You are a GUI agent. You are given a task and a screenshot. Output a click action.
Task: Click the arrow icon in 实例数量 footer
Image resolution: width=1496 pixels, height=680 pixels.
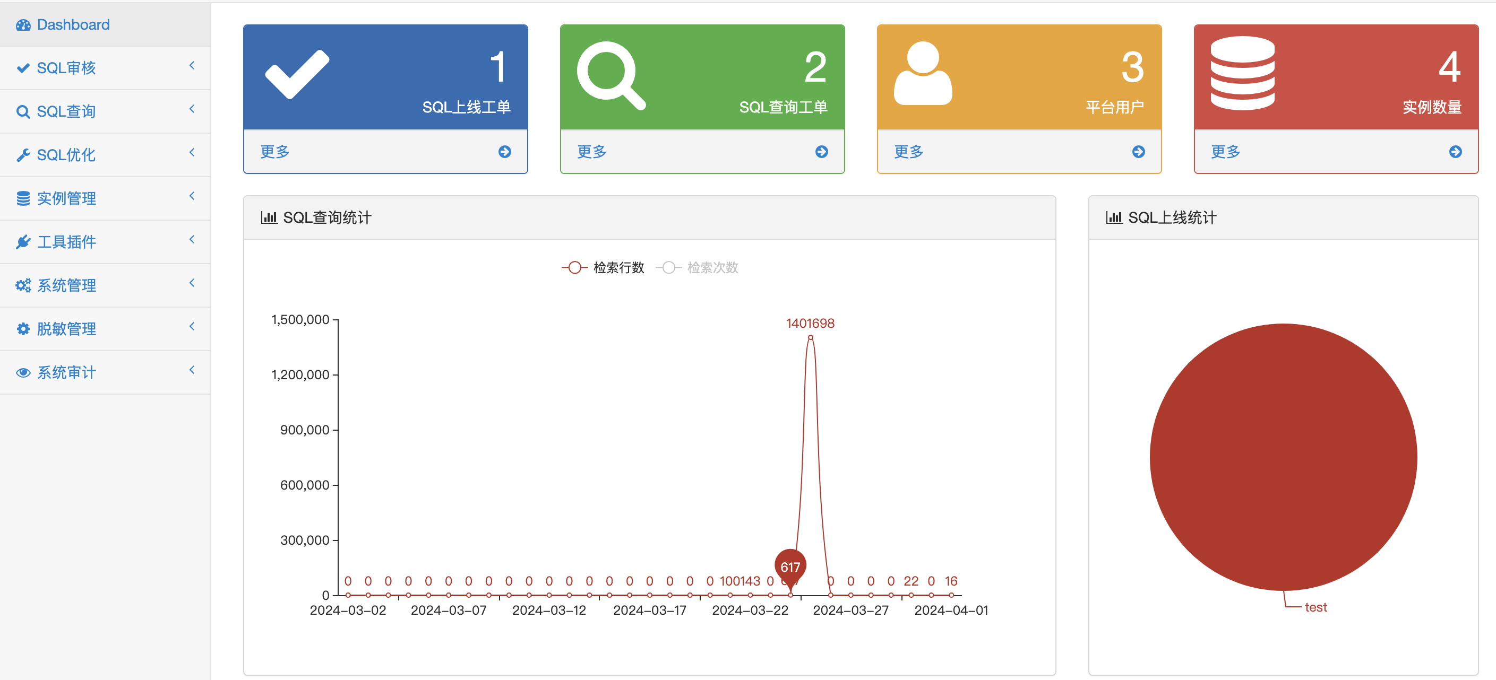coord(1455,151)
